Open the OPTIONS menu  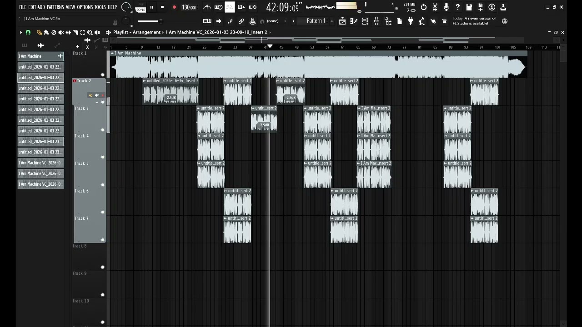click(85, 7)
